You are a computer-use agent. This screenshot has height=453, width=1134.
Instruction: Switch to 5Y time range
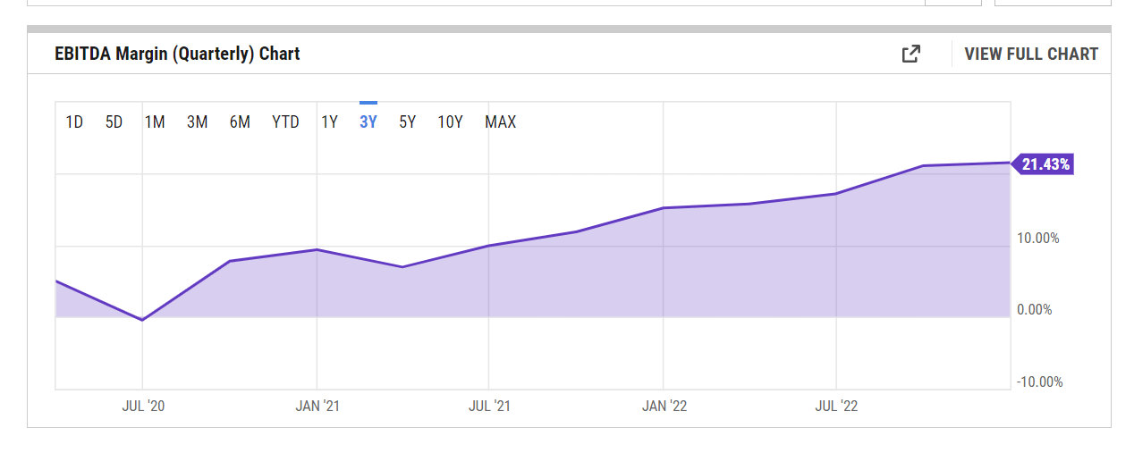pos(407,122)
